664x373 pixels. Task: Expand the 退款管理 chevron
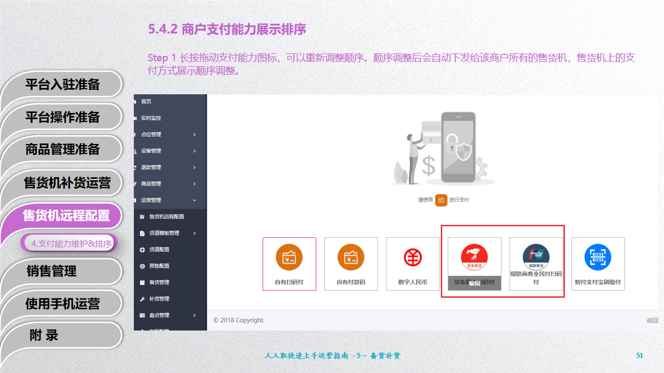[x=195, y=167]
